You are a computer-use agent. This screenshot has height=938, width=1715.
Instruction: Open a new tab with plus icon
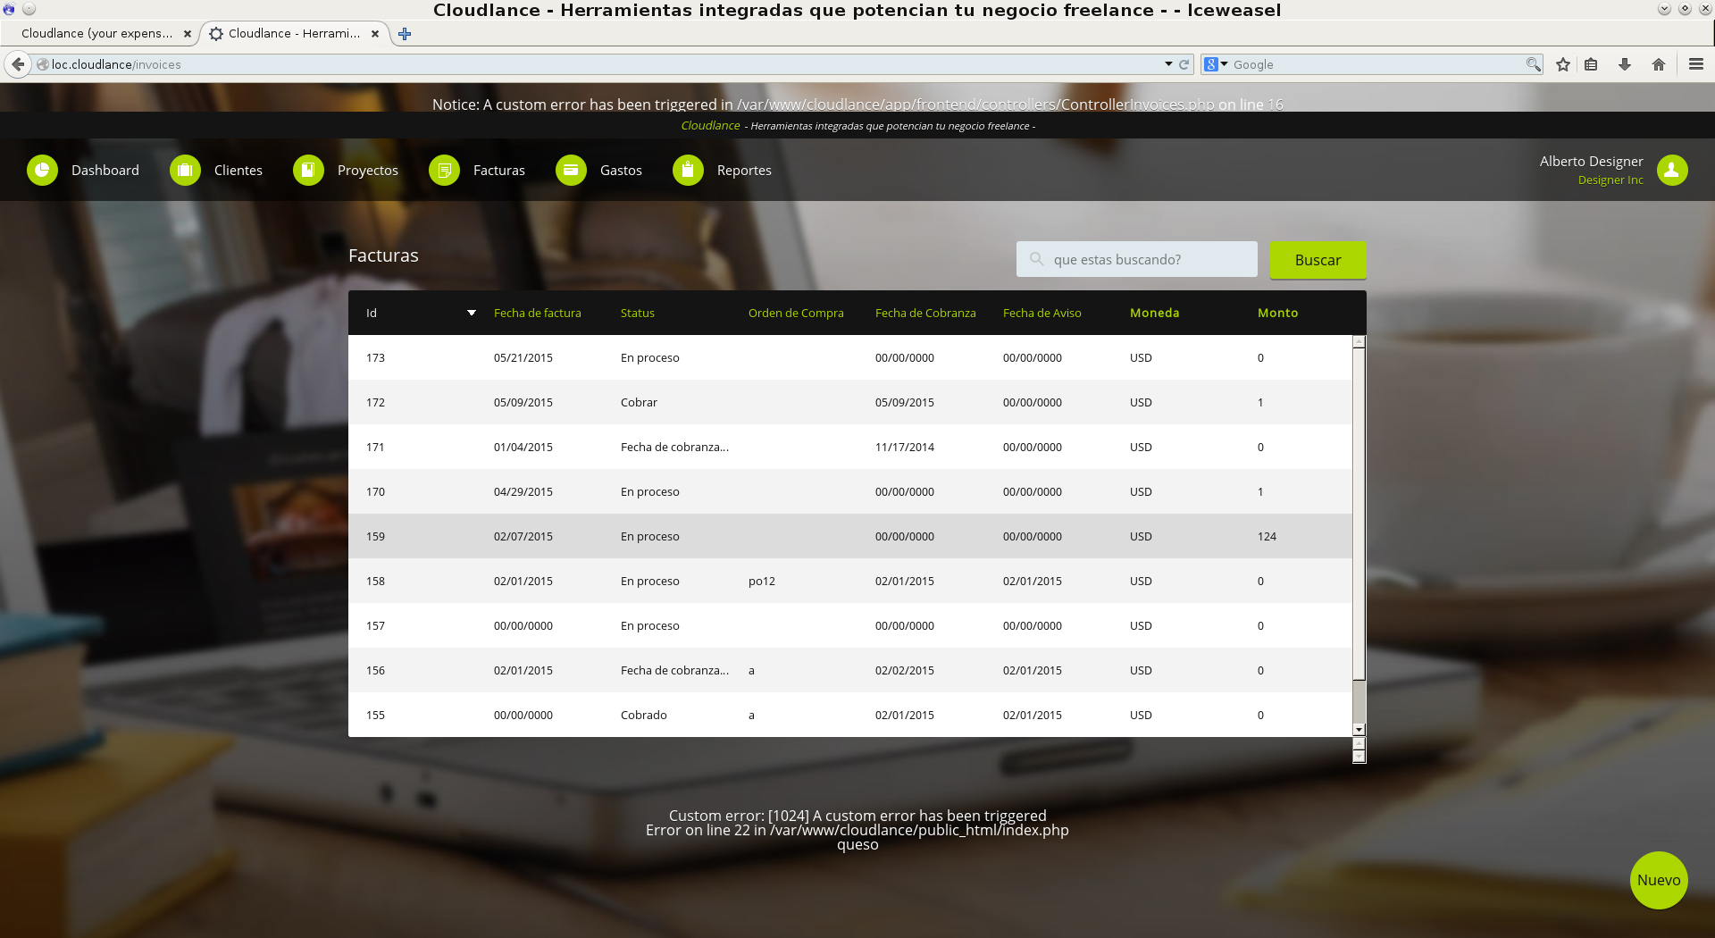click(x=405, y=34)
